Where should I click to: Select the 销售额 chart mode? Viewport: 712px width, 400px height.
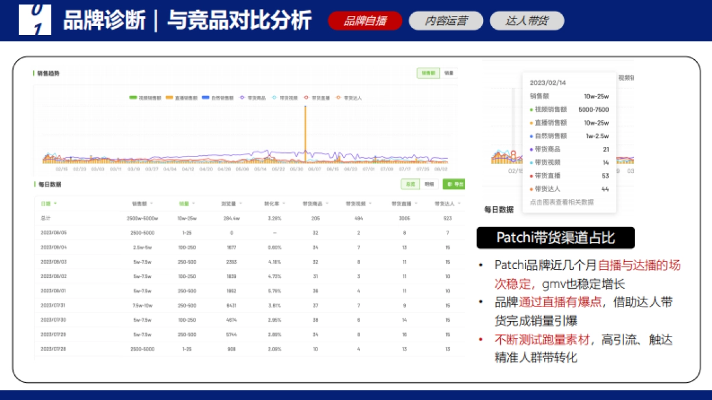pos(428,73)
